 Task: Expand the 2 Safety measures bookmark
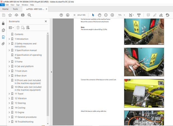click(9, 44)
